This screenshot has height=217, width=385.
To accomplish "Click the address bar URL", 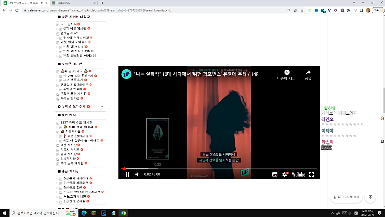I will [x=100, y=10].
